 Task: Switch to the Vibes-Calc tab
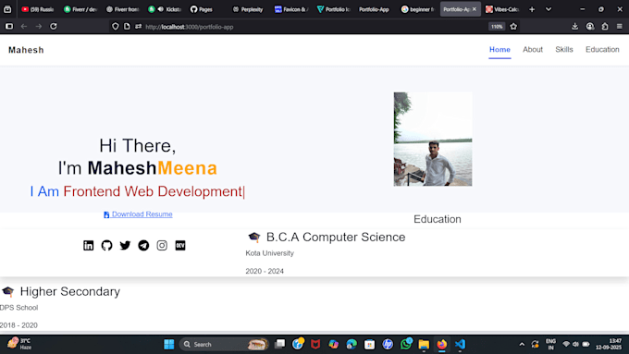tap(502, 9)
